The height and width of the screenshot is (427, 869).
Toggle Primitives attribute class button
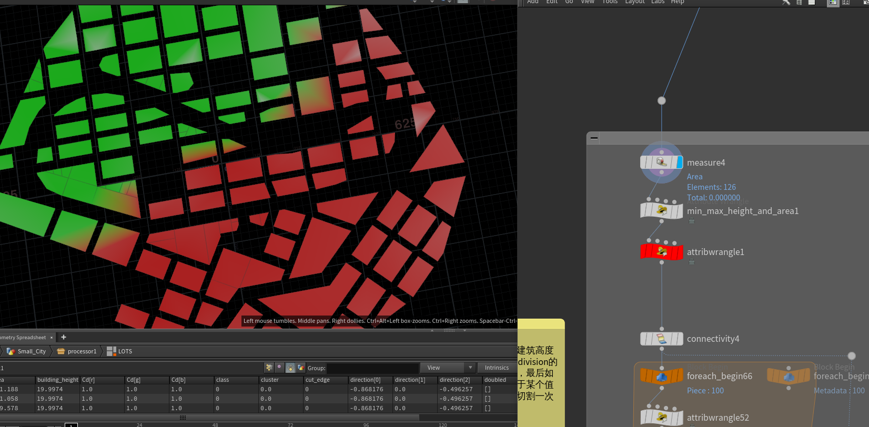click(x=290, y=368)
